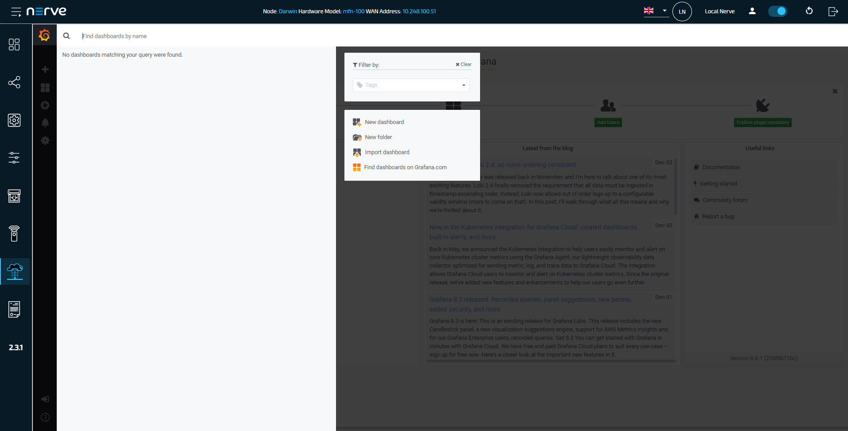848x431 pixels.
Task: Click the highlighted Data Services cloud icon
Action: pos(15,271)
